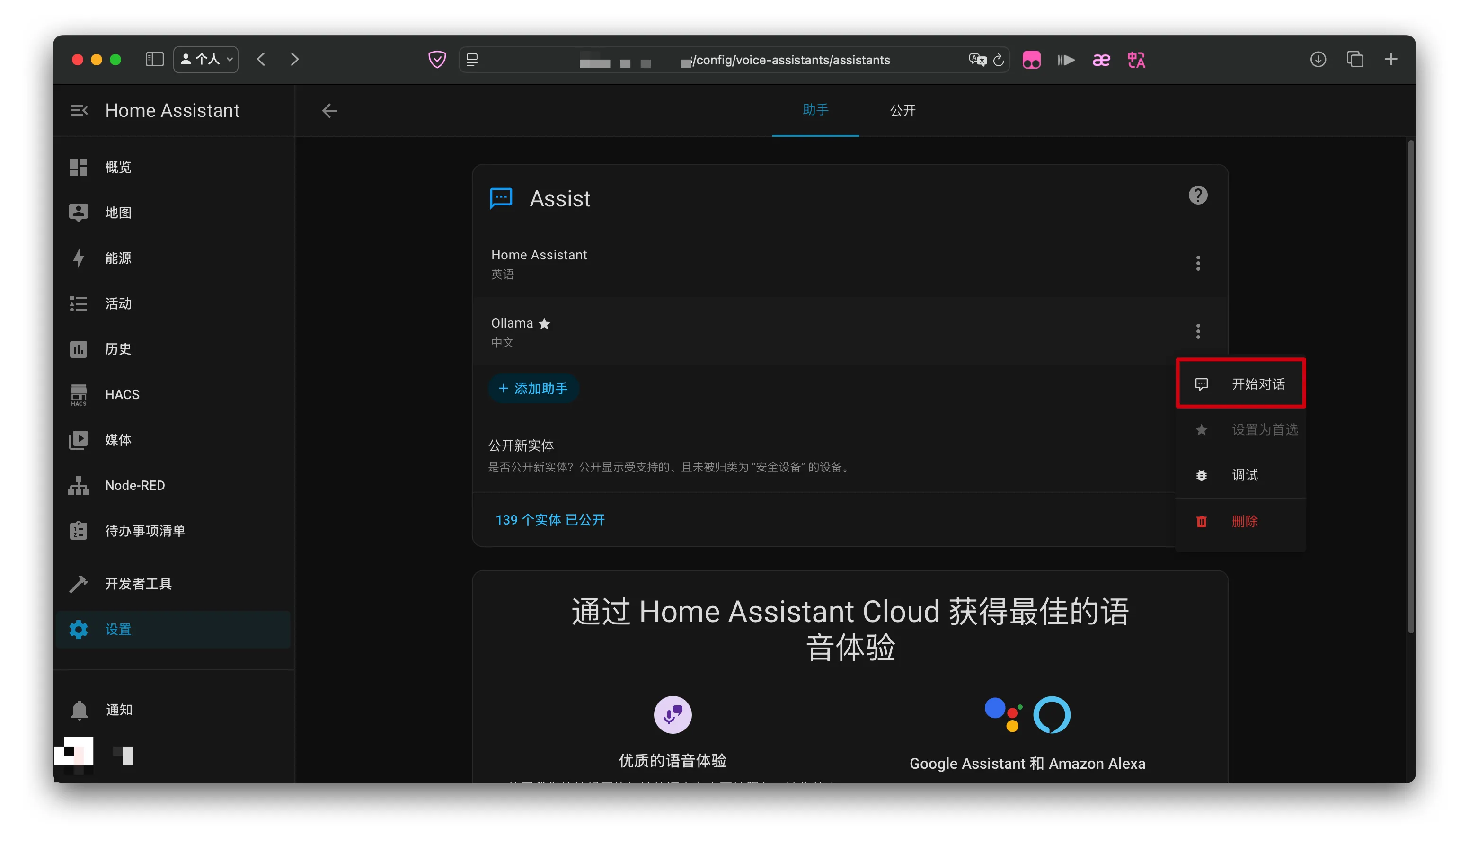The height and width of the screenshot is (854, 1469).
Task: Open HACS from the sidebar
Action: point(122,395)
